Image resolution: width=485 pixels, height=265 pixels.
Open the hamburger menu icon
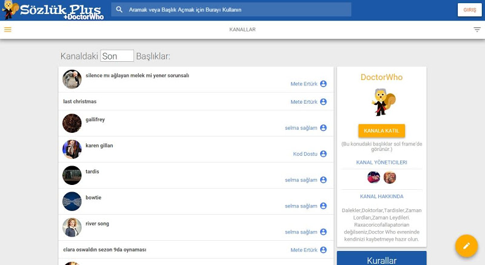[x=7, y=29]
